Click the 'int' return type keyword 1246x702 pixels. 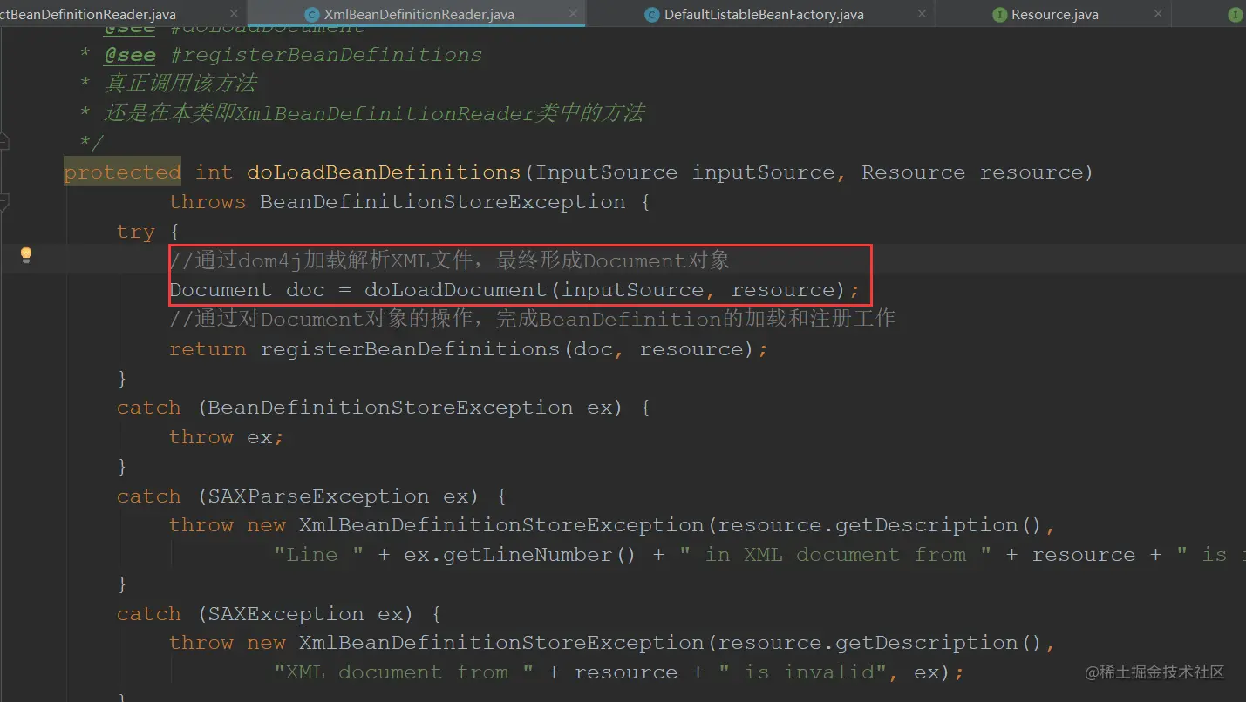pyautogui.click(x=214, y=172)
